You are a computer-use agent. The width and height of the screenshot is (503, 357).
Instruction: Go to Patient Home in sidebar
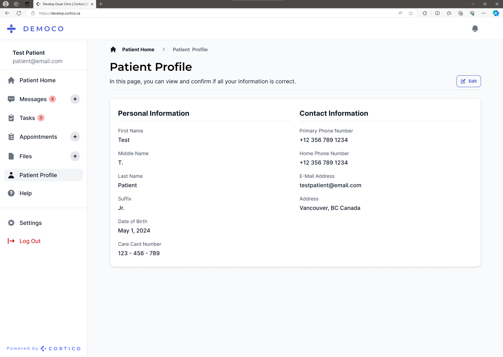click(x=37, y=80)
